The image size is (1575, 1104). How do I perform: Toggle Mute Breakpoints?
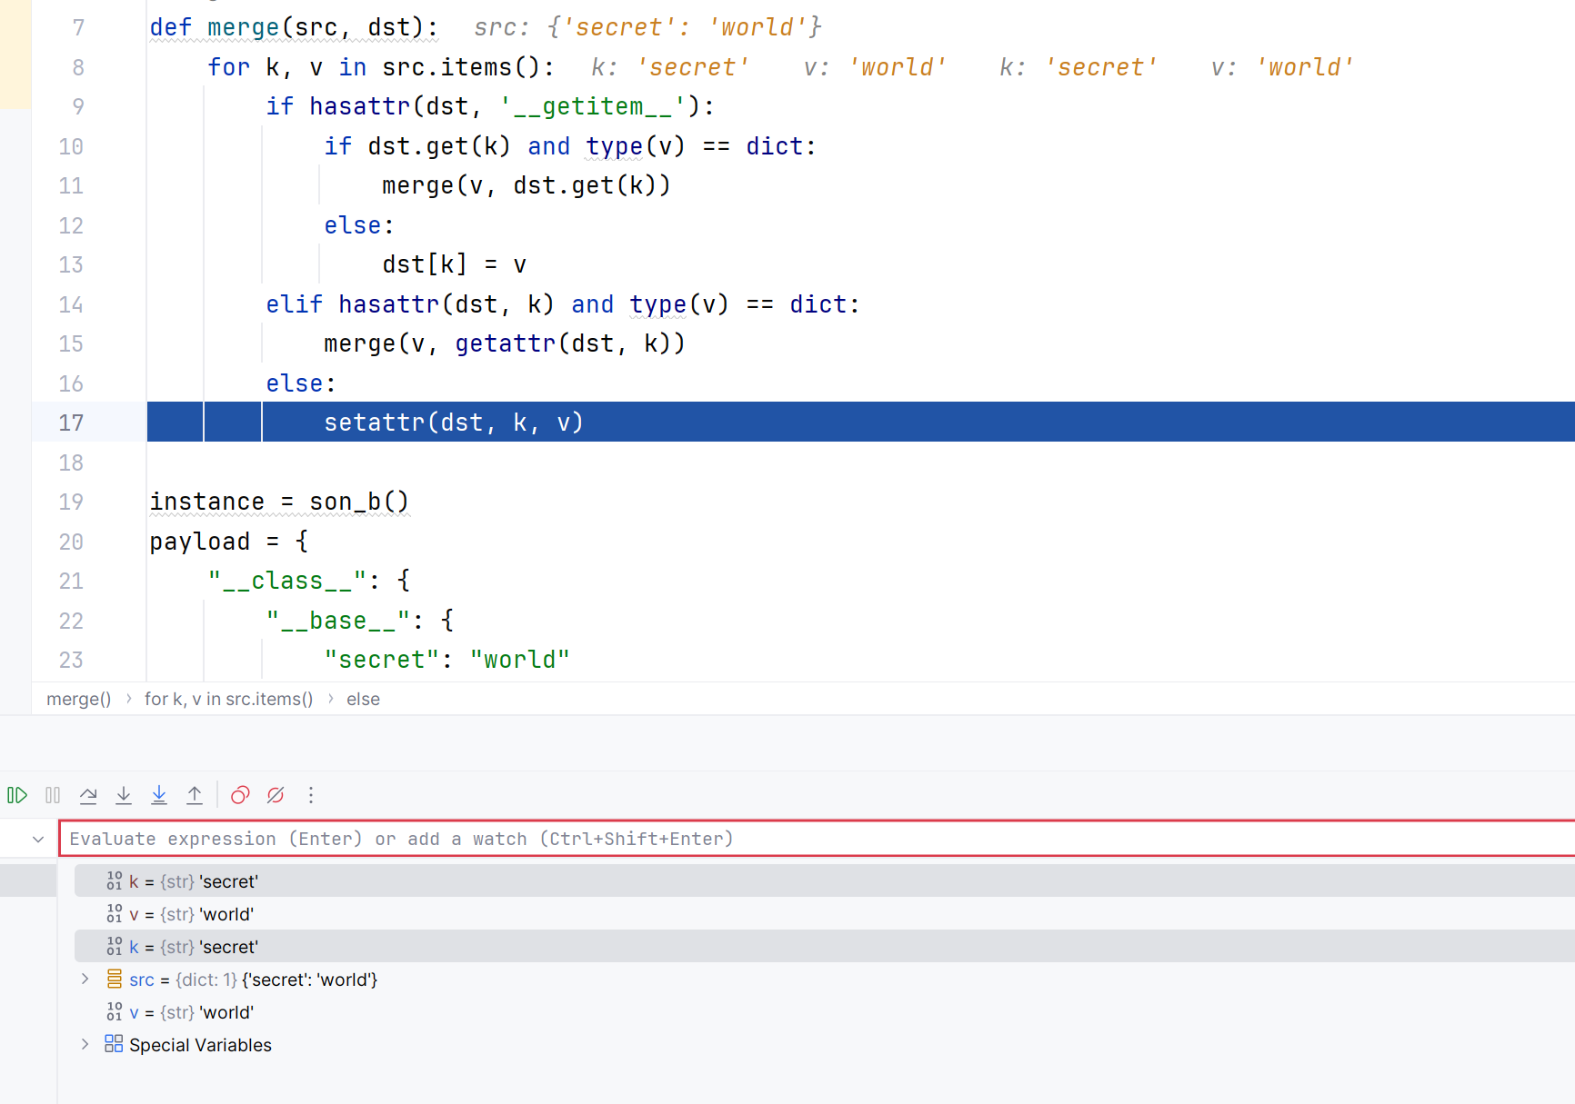pos(276,796)
